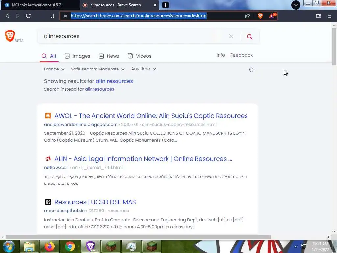
Task: Click the browser back arrow
Action: [x=7, y=16]
